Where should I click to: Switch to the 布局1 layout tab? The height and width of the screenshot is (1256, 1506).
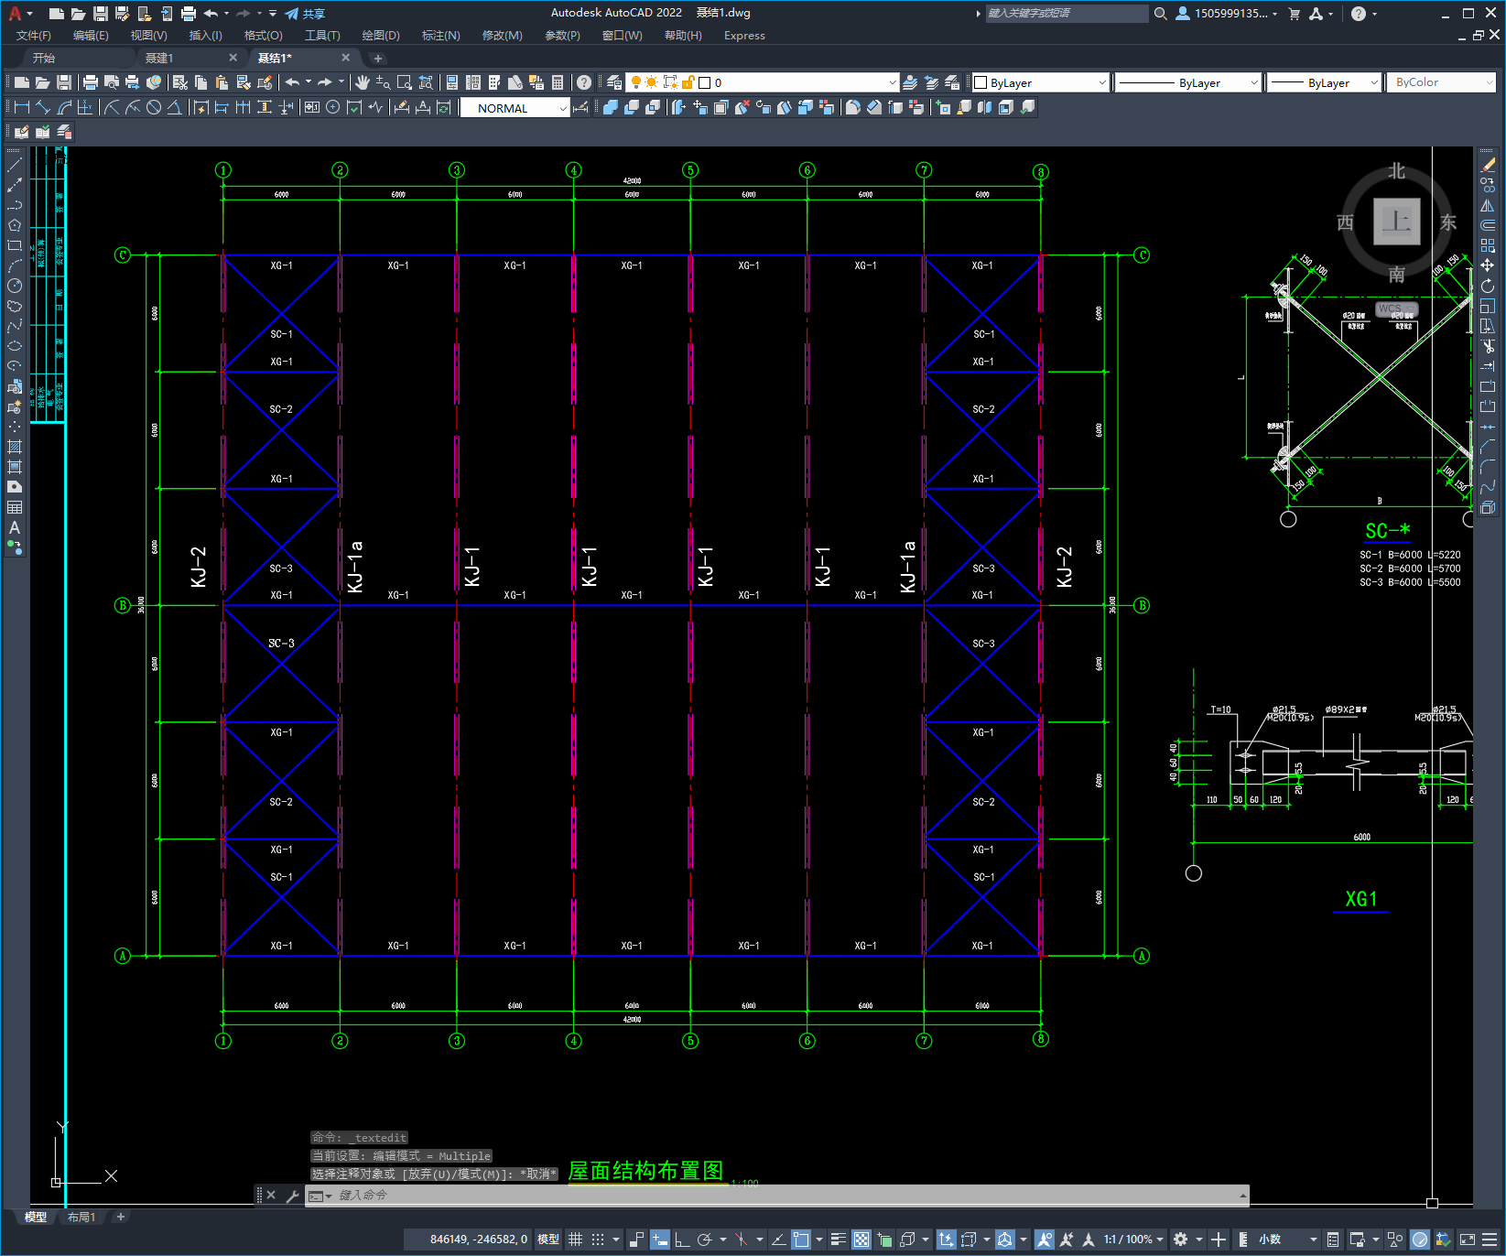point(81,1217)
